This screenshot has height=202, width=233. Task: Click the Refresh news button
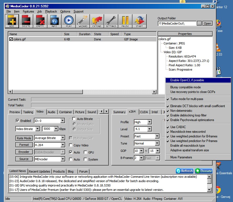[x=184, y=171]
